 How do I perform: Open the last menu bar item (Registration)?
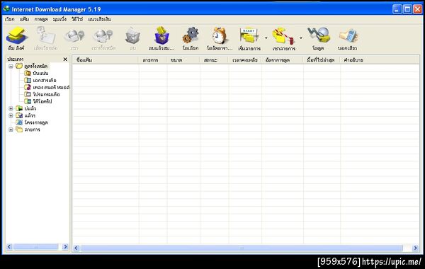click(x=99, y=19)
